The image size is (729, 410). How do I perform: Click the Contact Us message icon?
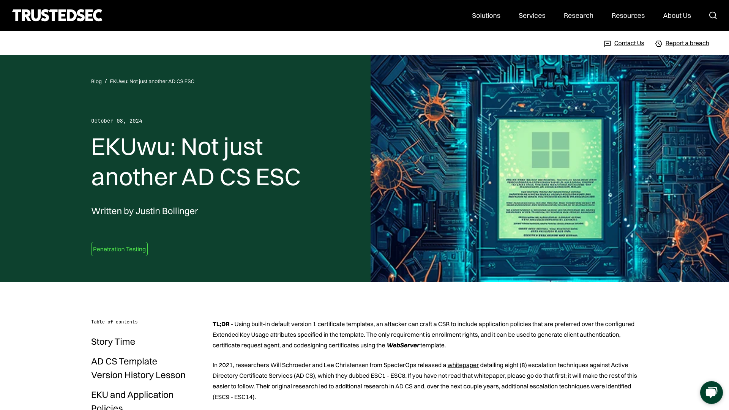click(x=607, y=43)
